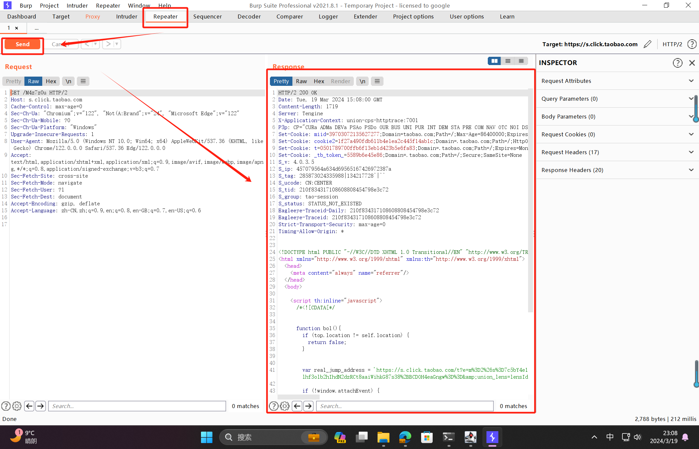Viewport: 699px width, 449px height.
Task: Open the Intruder main tab
Action: pos(126,17)
